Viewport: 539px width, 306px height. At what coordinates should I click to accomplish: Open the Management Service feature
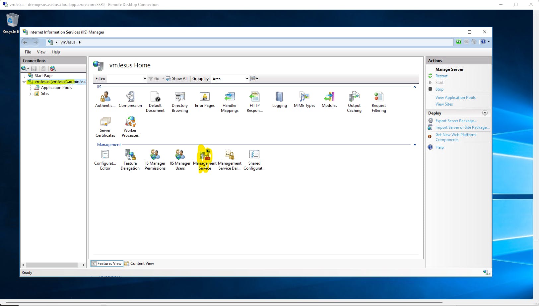pyautogui.click(x=205, y=160)
